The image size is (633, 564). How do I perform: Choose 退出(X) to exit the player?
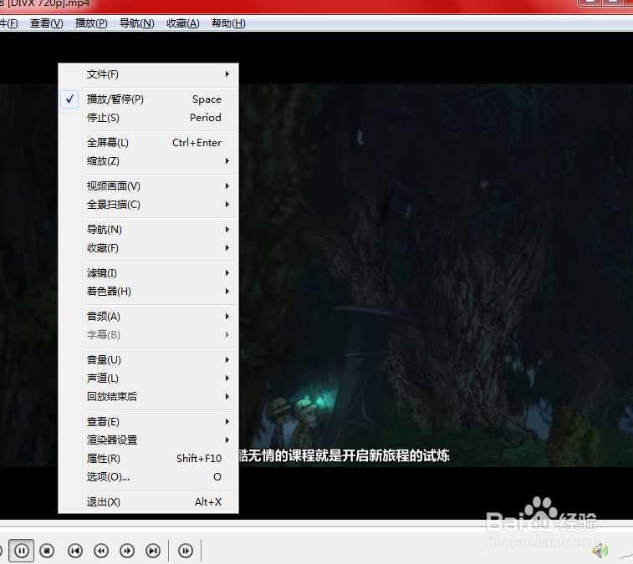point(149,502)
